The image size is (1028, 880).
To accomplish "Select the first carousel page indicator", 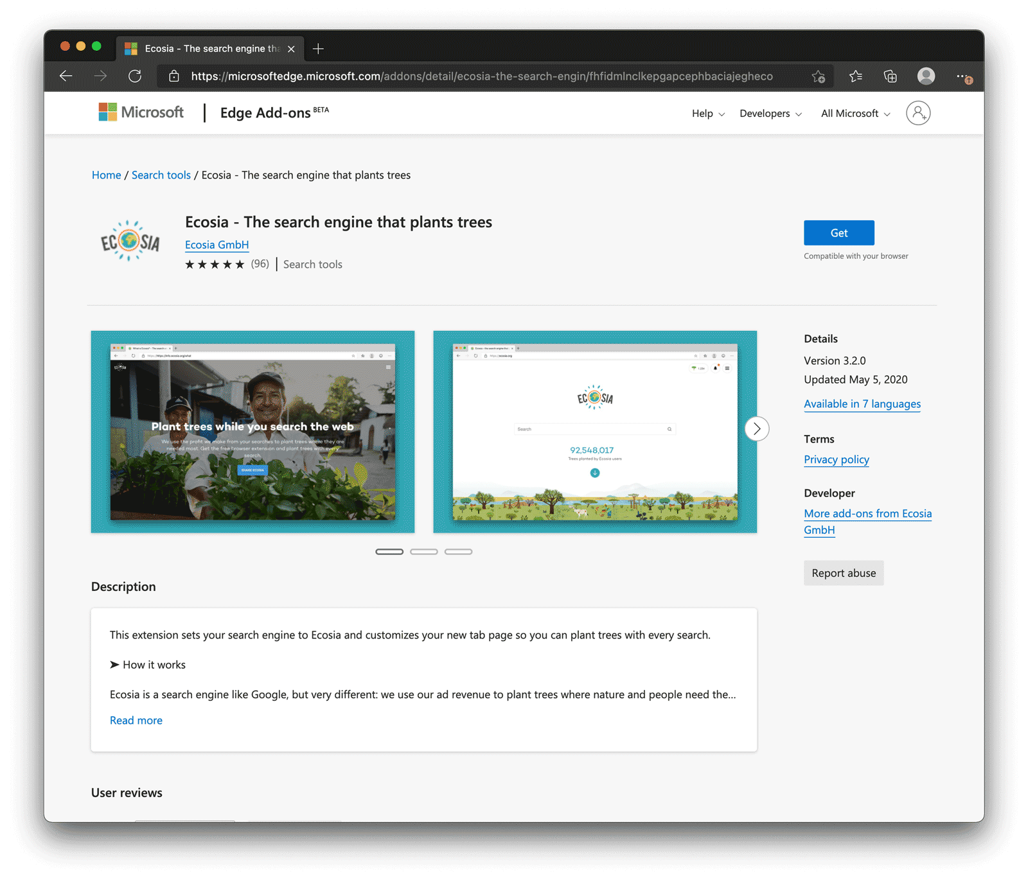I will (389, 552).
